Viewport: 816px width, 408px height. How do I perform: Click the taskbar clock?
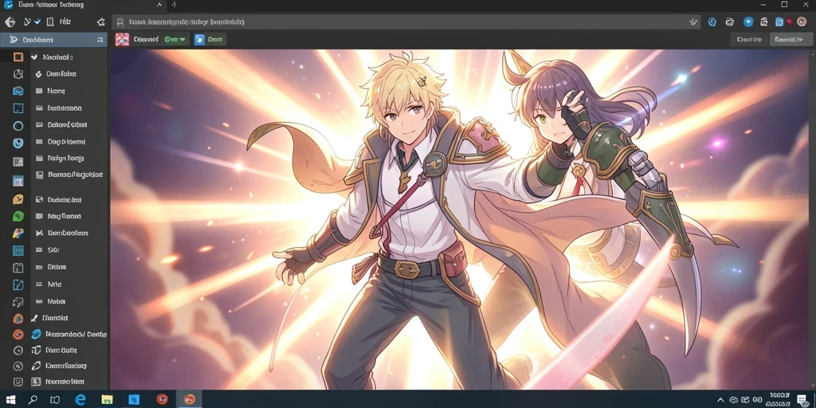[x=779, y=399]
